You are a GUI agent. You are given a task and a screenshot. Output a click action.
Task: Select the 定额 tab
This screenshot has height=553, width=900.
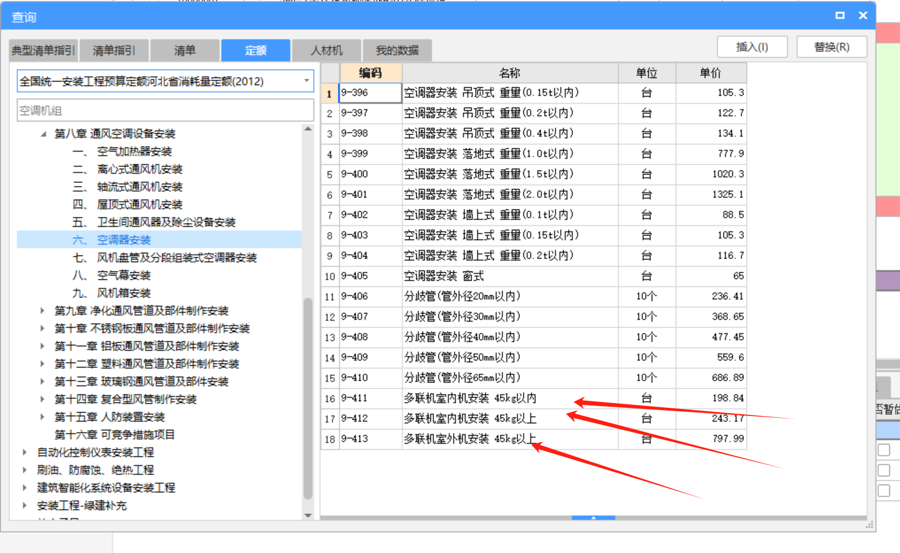coord(256,50)
